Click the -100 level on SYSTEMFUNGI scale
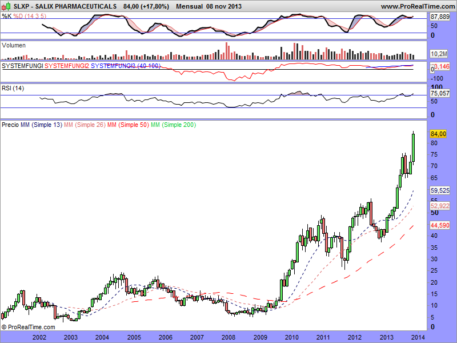457x343 pixels. pyautogui.click(x=436, y=78)
